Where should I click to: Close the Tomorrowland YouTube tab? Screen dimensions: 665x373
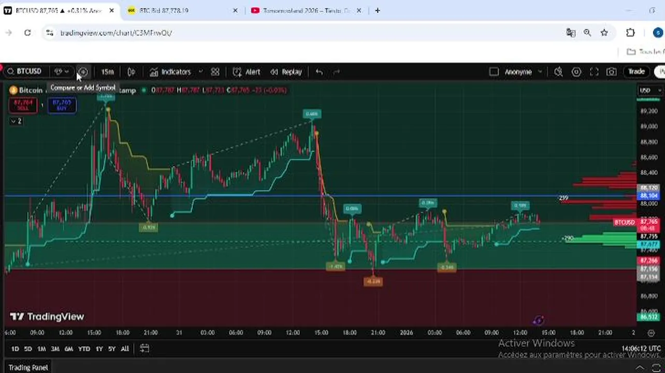click(360, 10)
